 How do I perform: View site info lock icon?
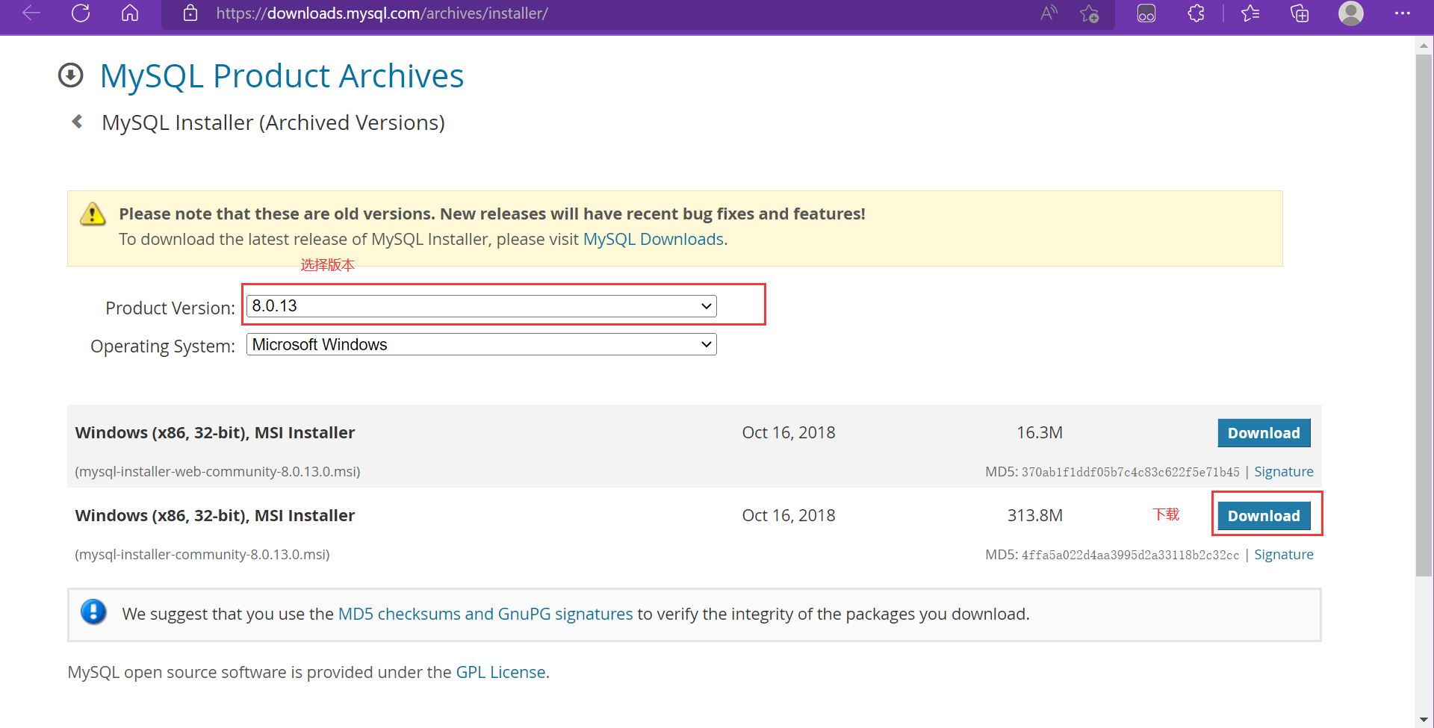pyautogui.click(x=190, y=13)
